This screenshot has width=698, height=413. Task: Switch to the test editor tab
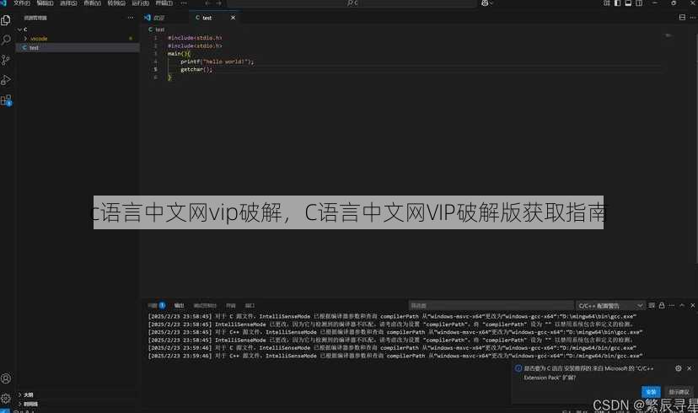(216, 18)
